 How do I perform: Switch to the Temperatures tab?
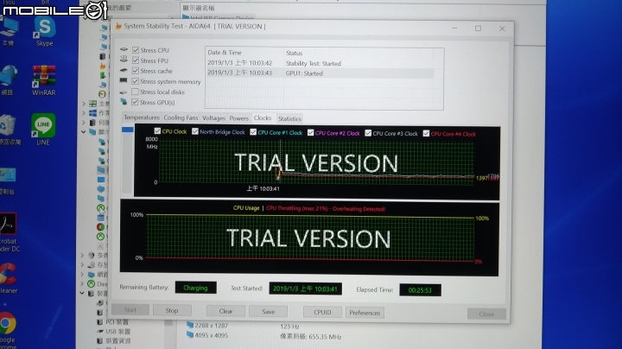point(142,117)
